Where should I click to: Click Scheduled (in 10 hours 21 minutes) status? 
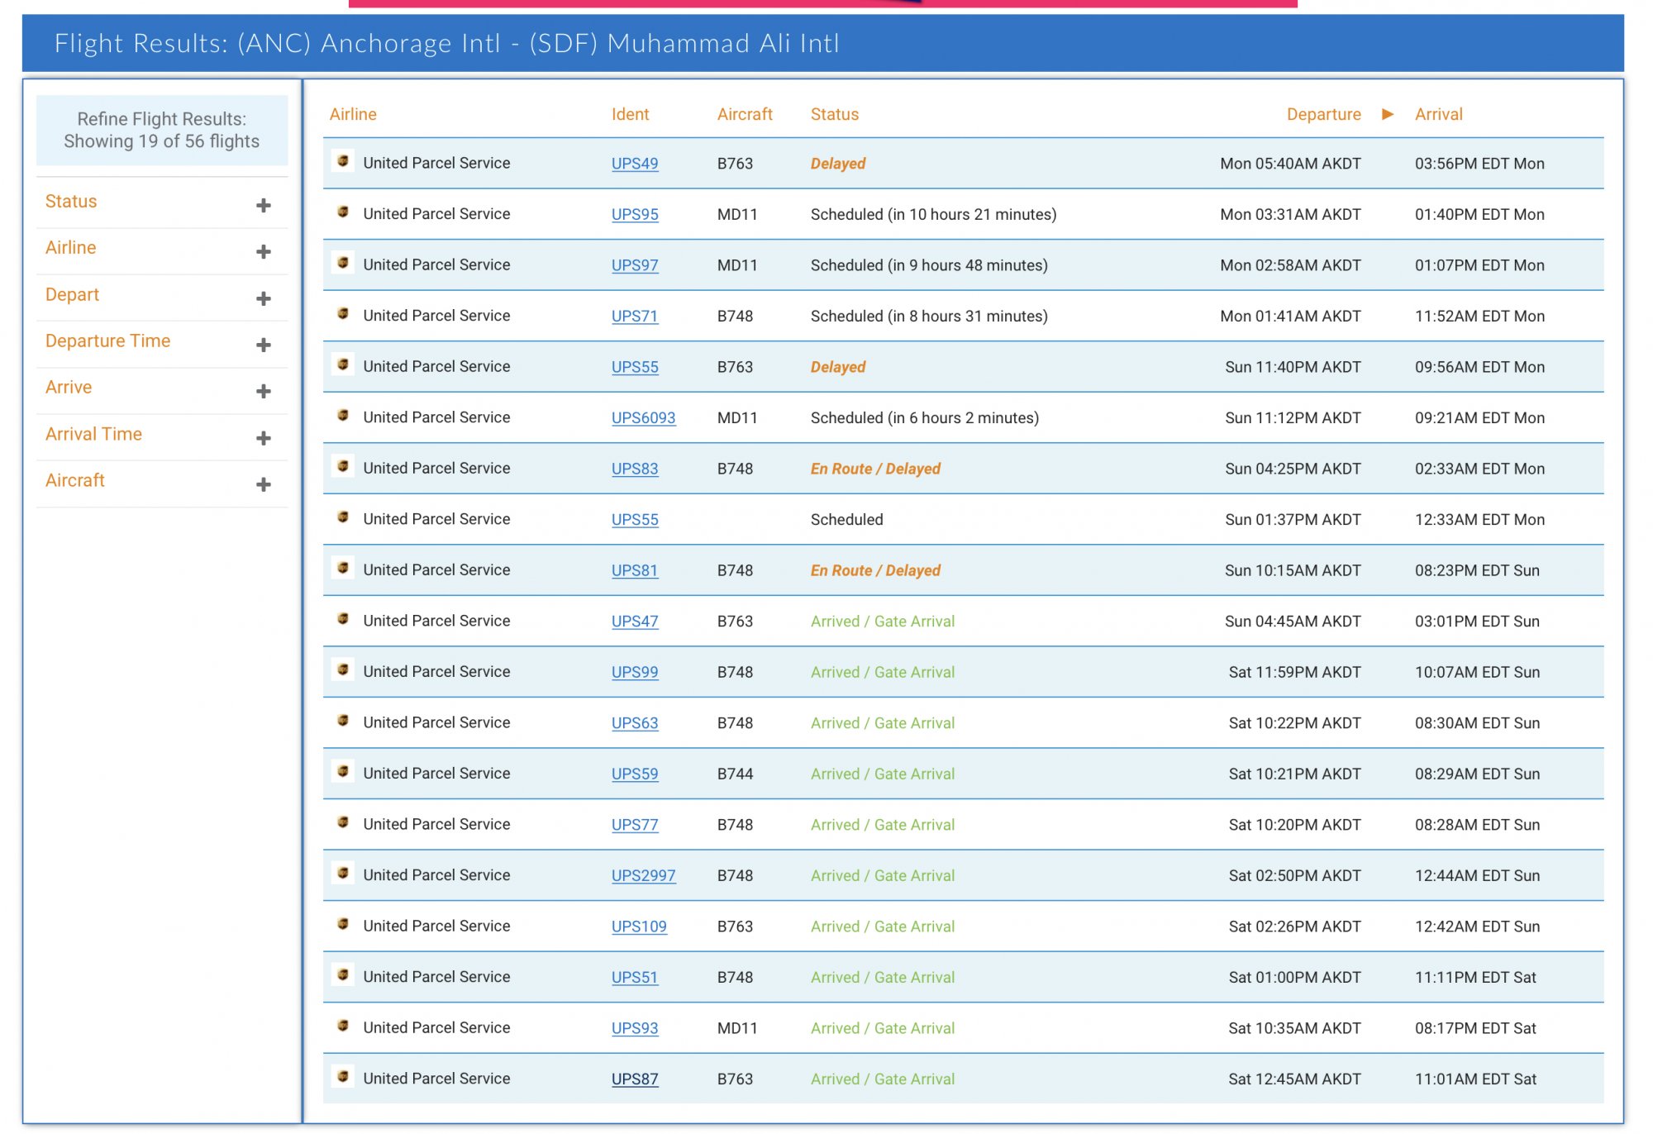tap(933, 214)
